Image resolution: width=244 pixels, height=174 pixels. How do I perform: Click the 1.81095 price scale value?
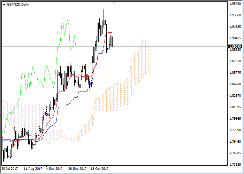pyautogui.click(x=235, y=107)
